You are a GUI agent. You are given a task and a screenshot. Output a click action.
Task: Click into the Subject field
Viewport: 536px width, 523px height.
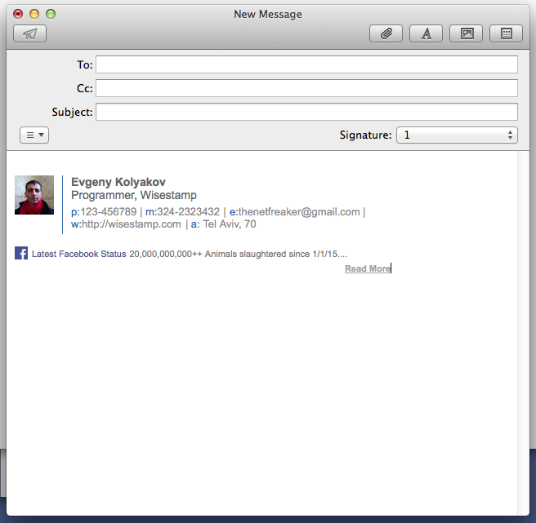pyautogui.click(x=306, y=112)
